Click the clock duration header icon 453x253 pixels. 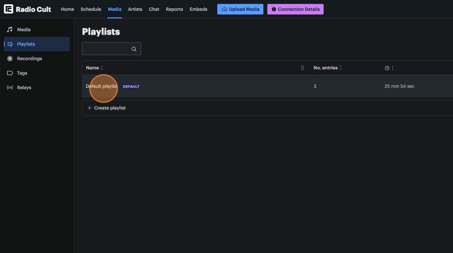coord(387,68)
